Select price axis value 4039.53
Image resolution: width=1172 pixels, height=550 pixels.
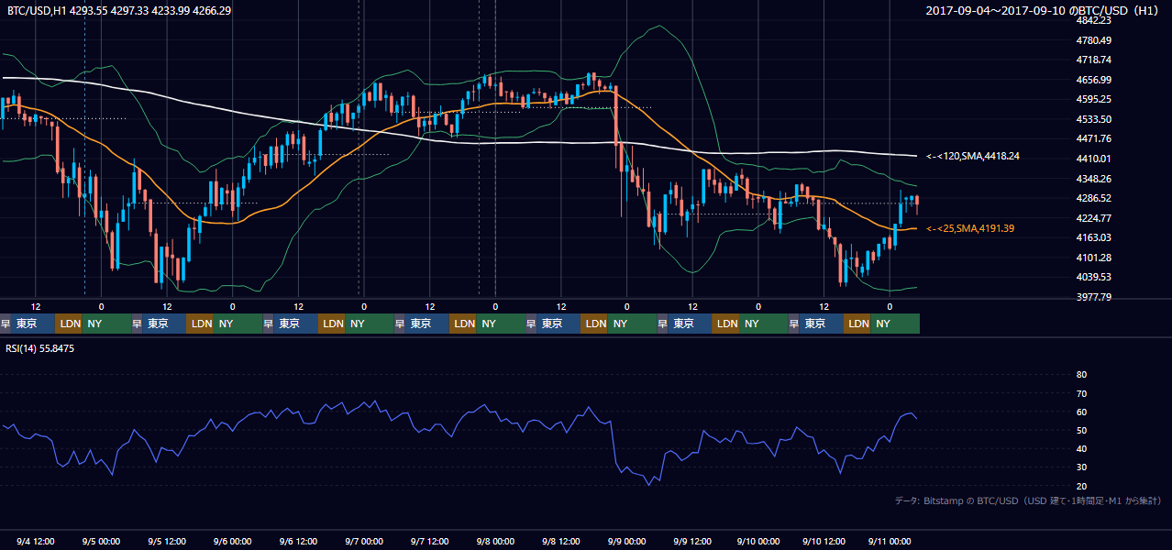(1093, 277)
